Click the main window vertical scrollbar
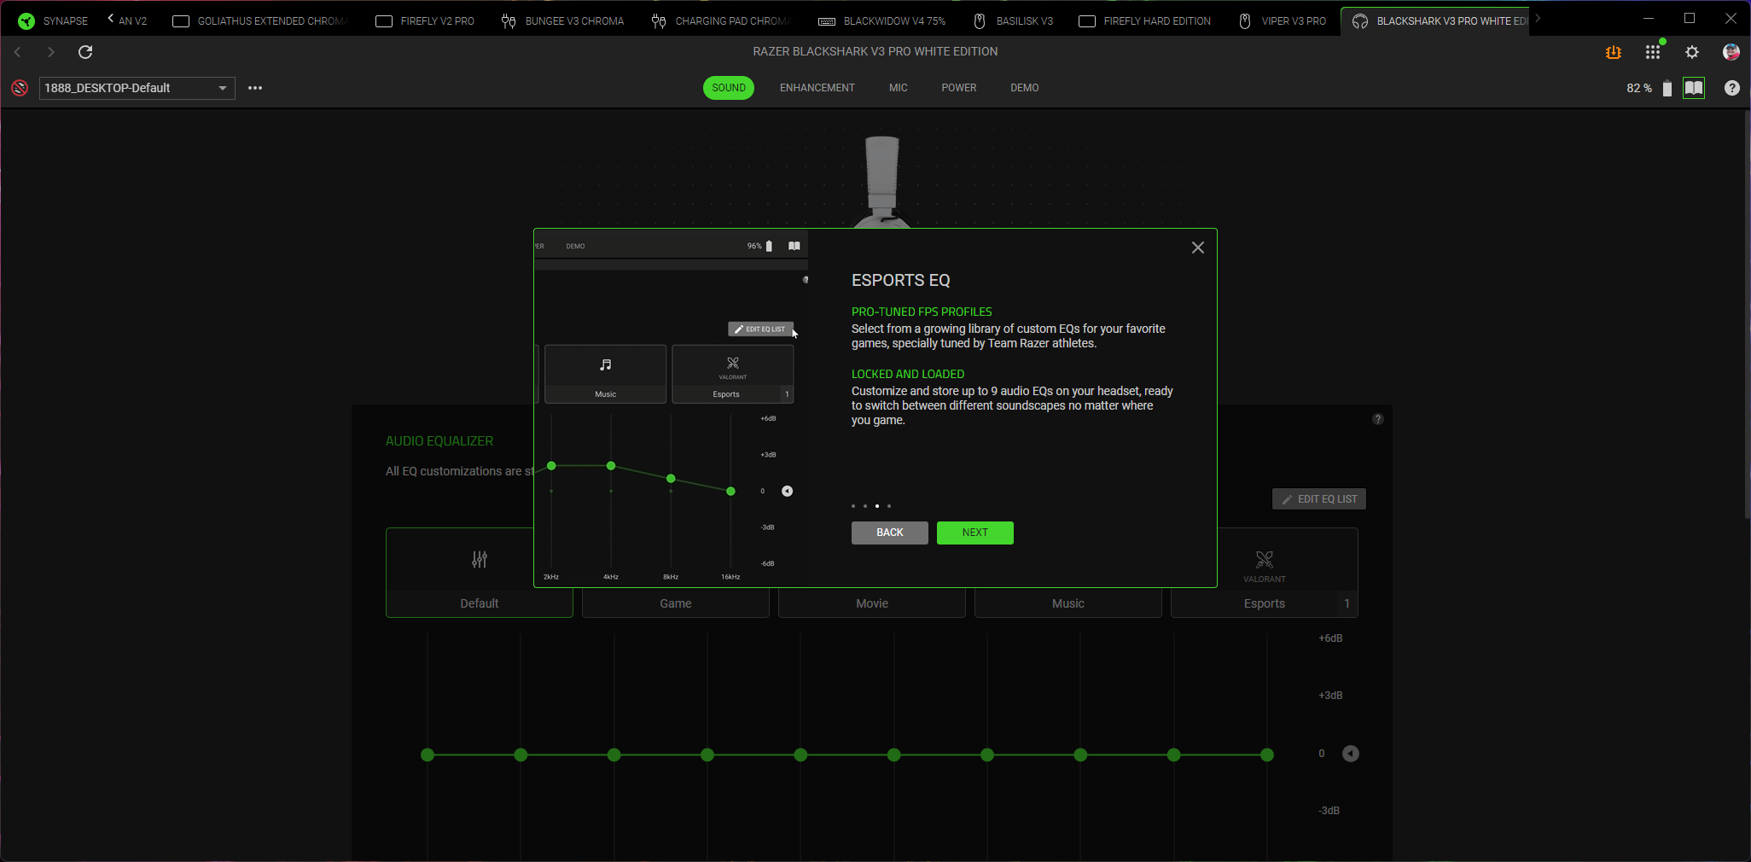 (x=1746, y=314)
